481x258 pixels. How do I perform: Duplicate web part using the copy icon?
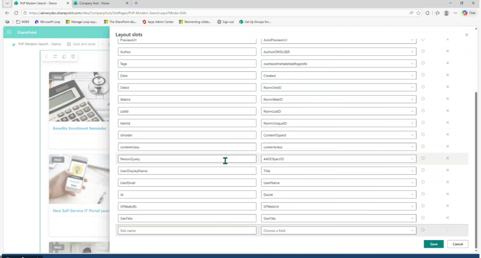click(64, 57)
